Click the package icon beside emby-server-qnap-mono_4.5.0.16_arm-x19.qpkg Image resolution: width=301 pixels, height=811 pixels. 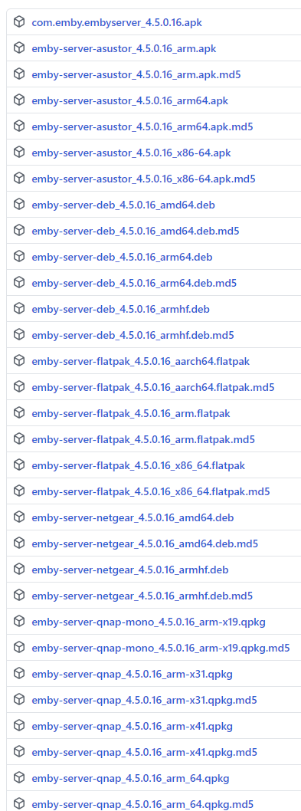click(x=19, y=621)
